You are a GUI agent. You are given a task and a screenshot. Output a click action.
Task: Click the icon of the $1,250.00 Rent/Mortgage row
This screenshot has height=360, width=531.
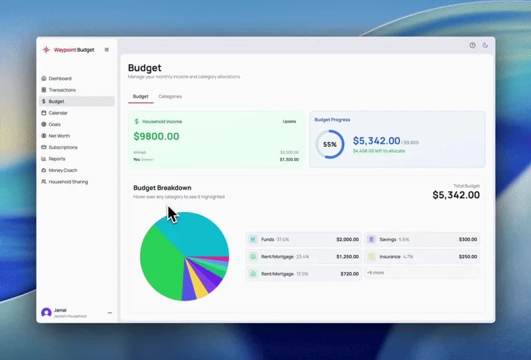[x=253, y=256]
